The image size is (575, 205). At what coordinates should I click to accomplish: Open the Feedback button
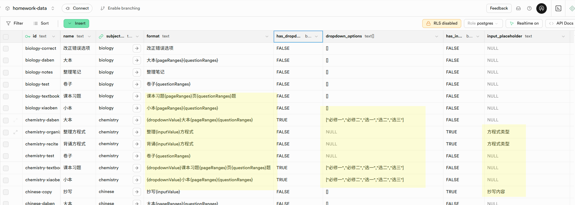pos(499,8)
